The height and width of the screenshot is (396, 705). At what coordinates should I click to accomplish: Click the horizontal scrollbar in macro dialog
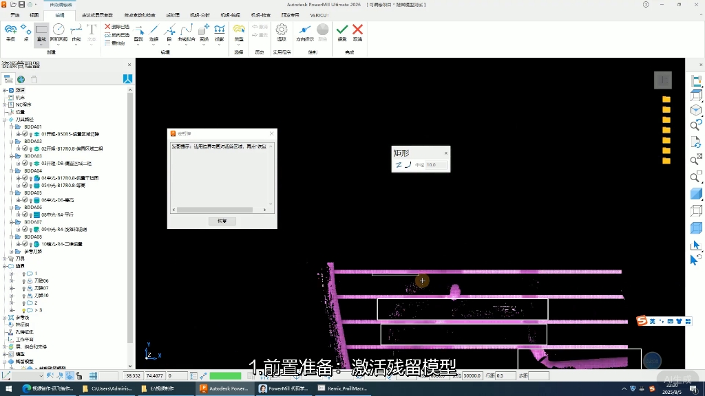[x=215, y=210]
